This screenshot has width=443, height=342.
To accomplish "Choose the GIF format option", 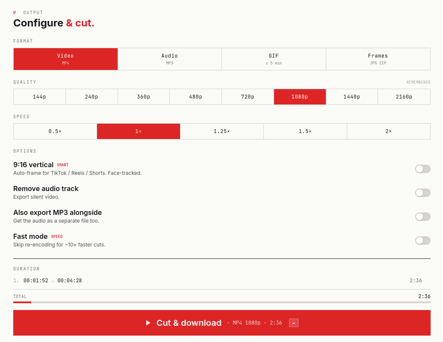I will (274, 59).
